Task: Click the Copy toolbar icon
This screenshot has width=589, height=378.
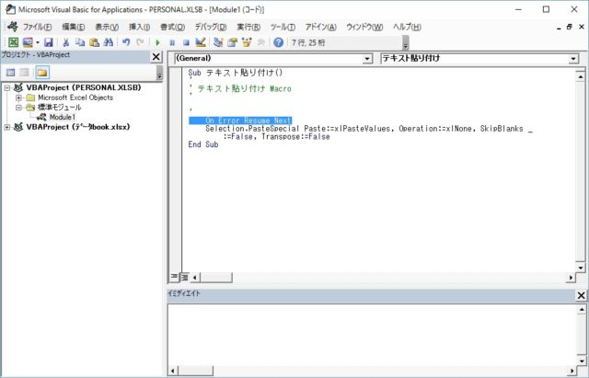Action: pos(80,42)
